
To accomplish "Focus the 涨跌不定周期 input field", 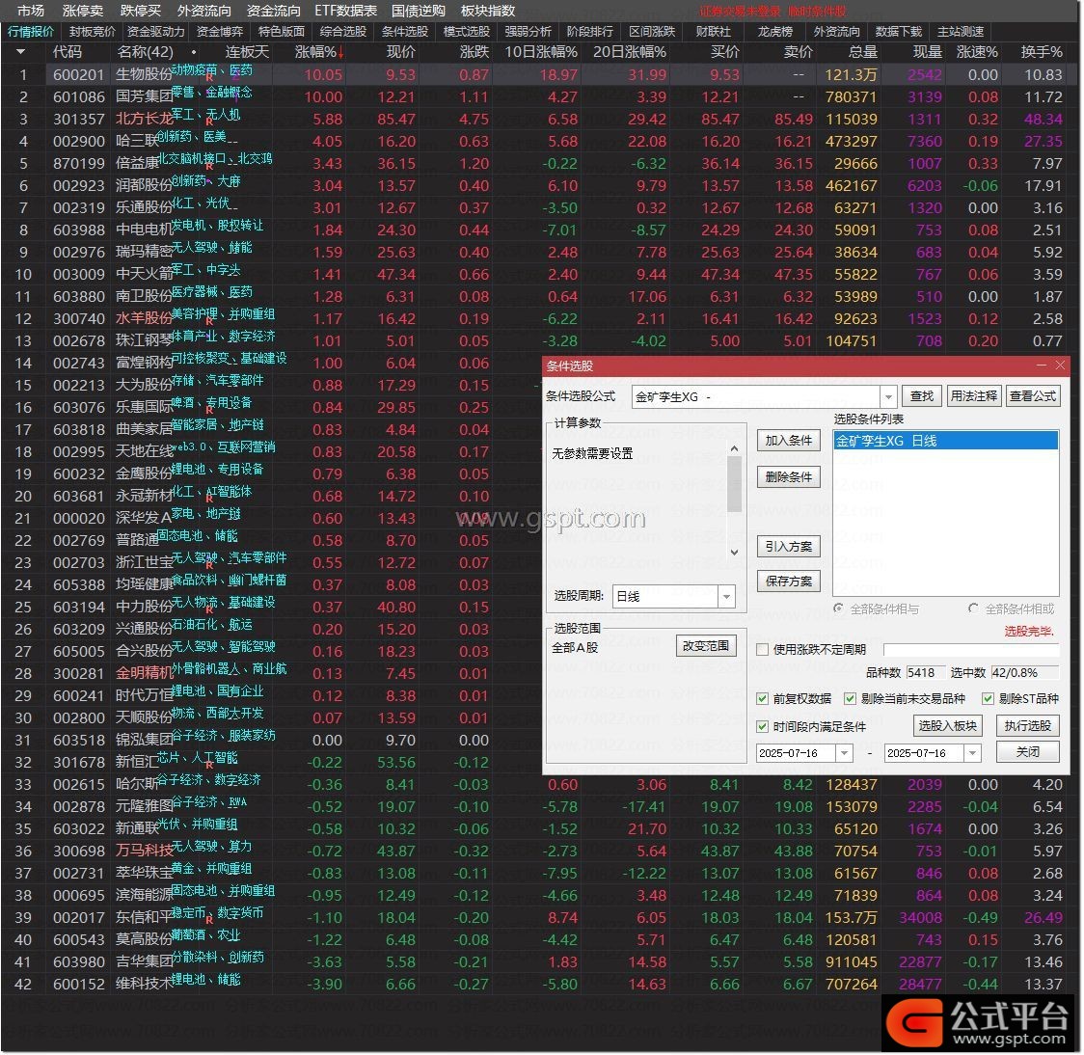I will click(971, 650).
